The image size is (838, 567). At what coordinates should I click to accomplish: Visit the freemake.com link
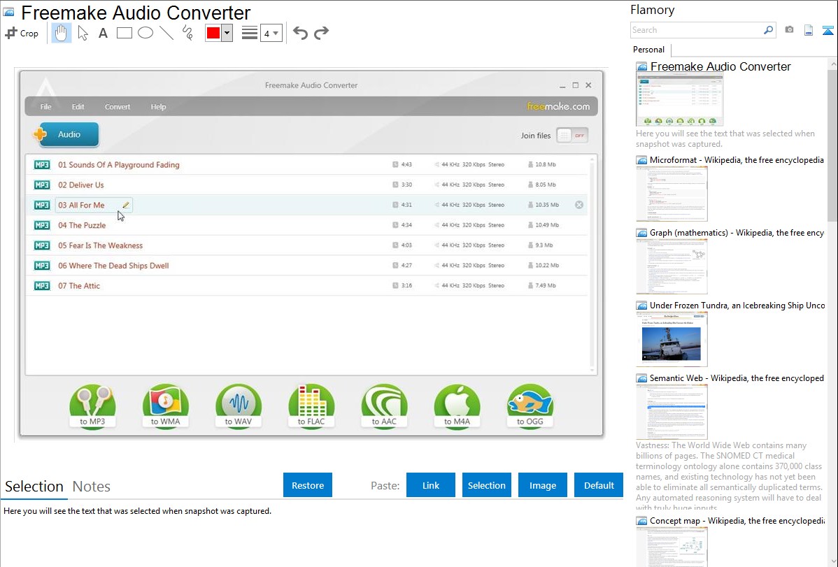click(x=558, y=106)
